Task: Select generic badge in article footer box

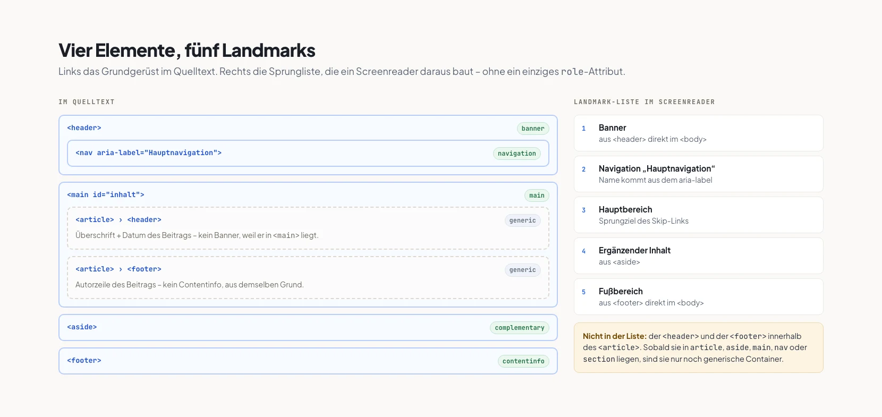Action: 522,270
